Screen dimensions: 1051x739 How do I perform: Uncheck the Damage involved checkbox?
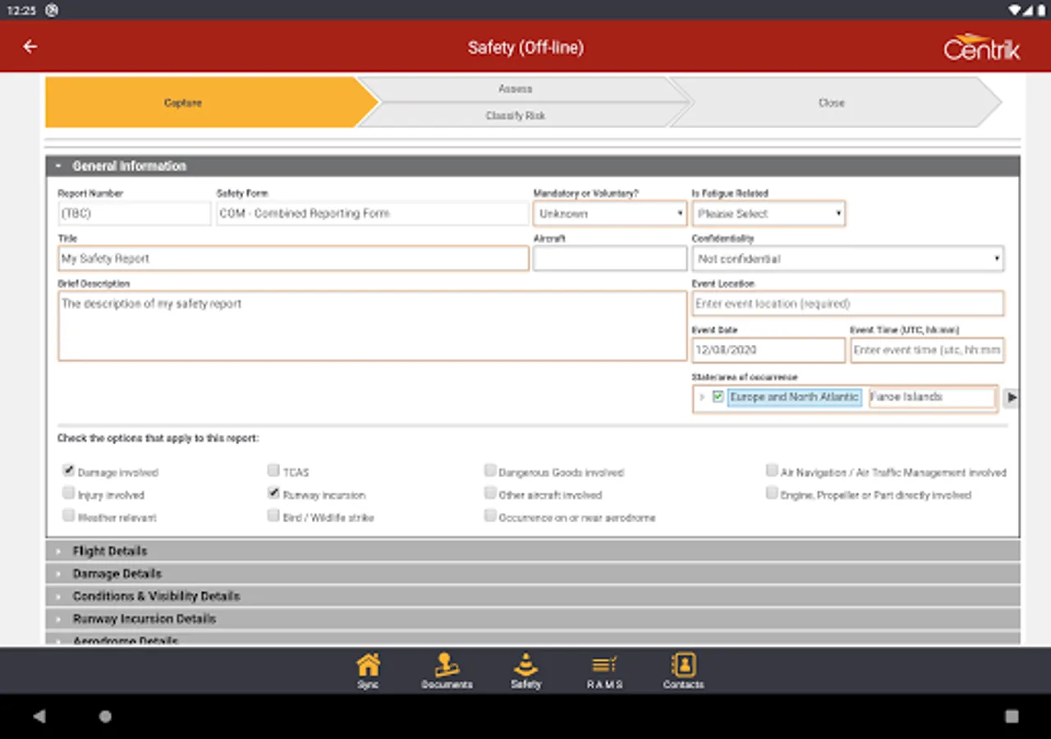click(x=69, y=471)
